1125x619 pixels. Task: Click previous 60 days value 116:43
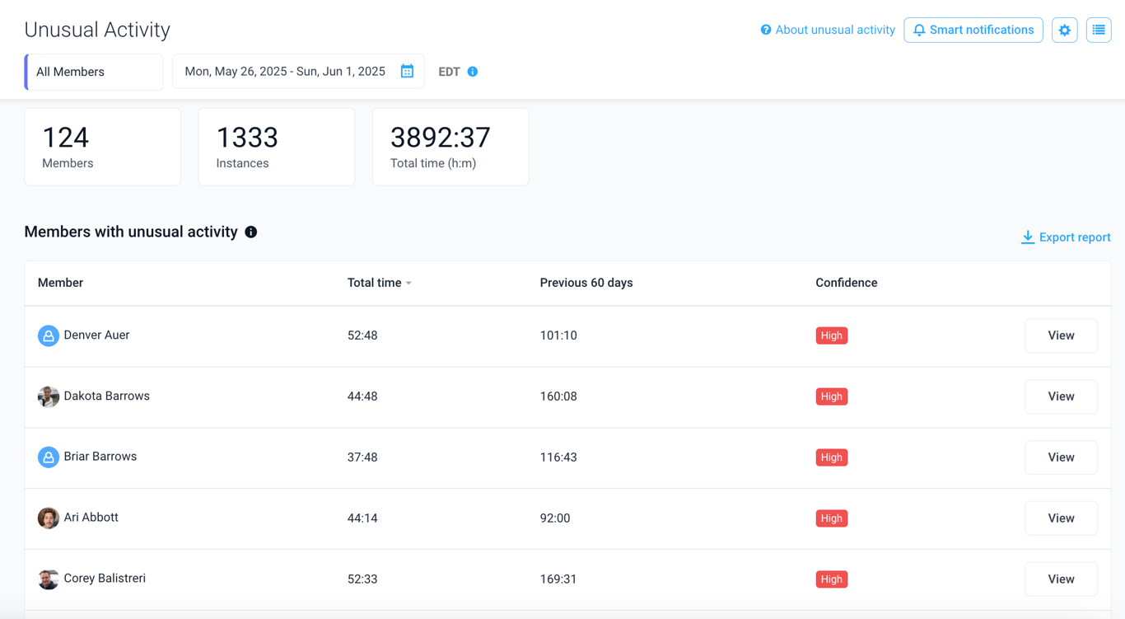click(558, 457)
